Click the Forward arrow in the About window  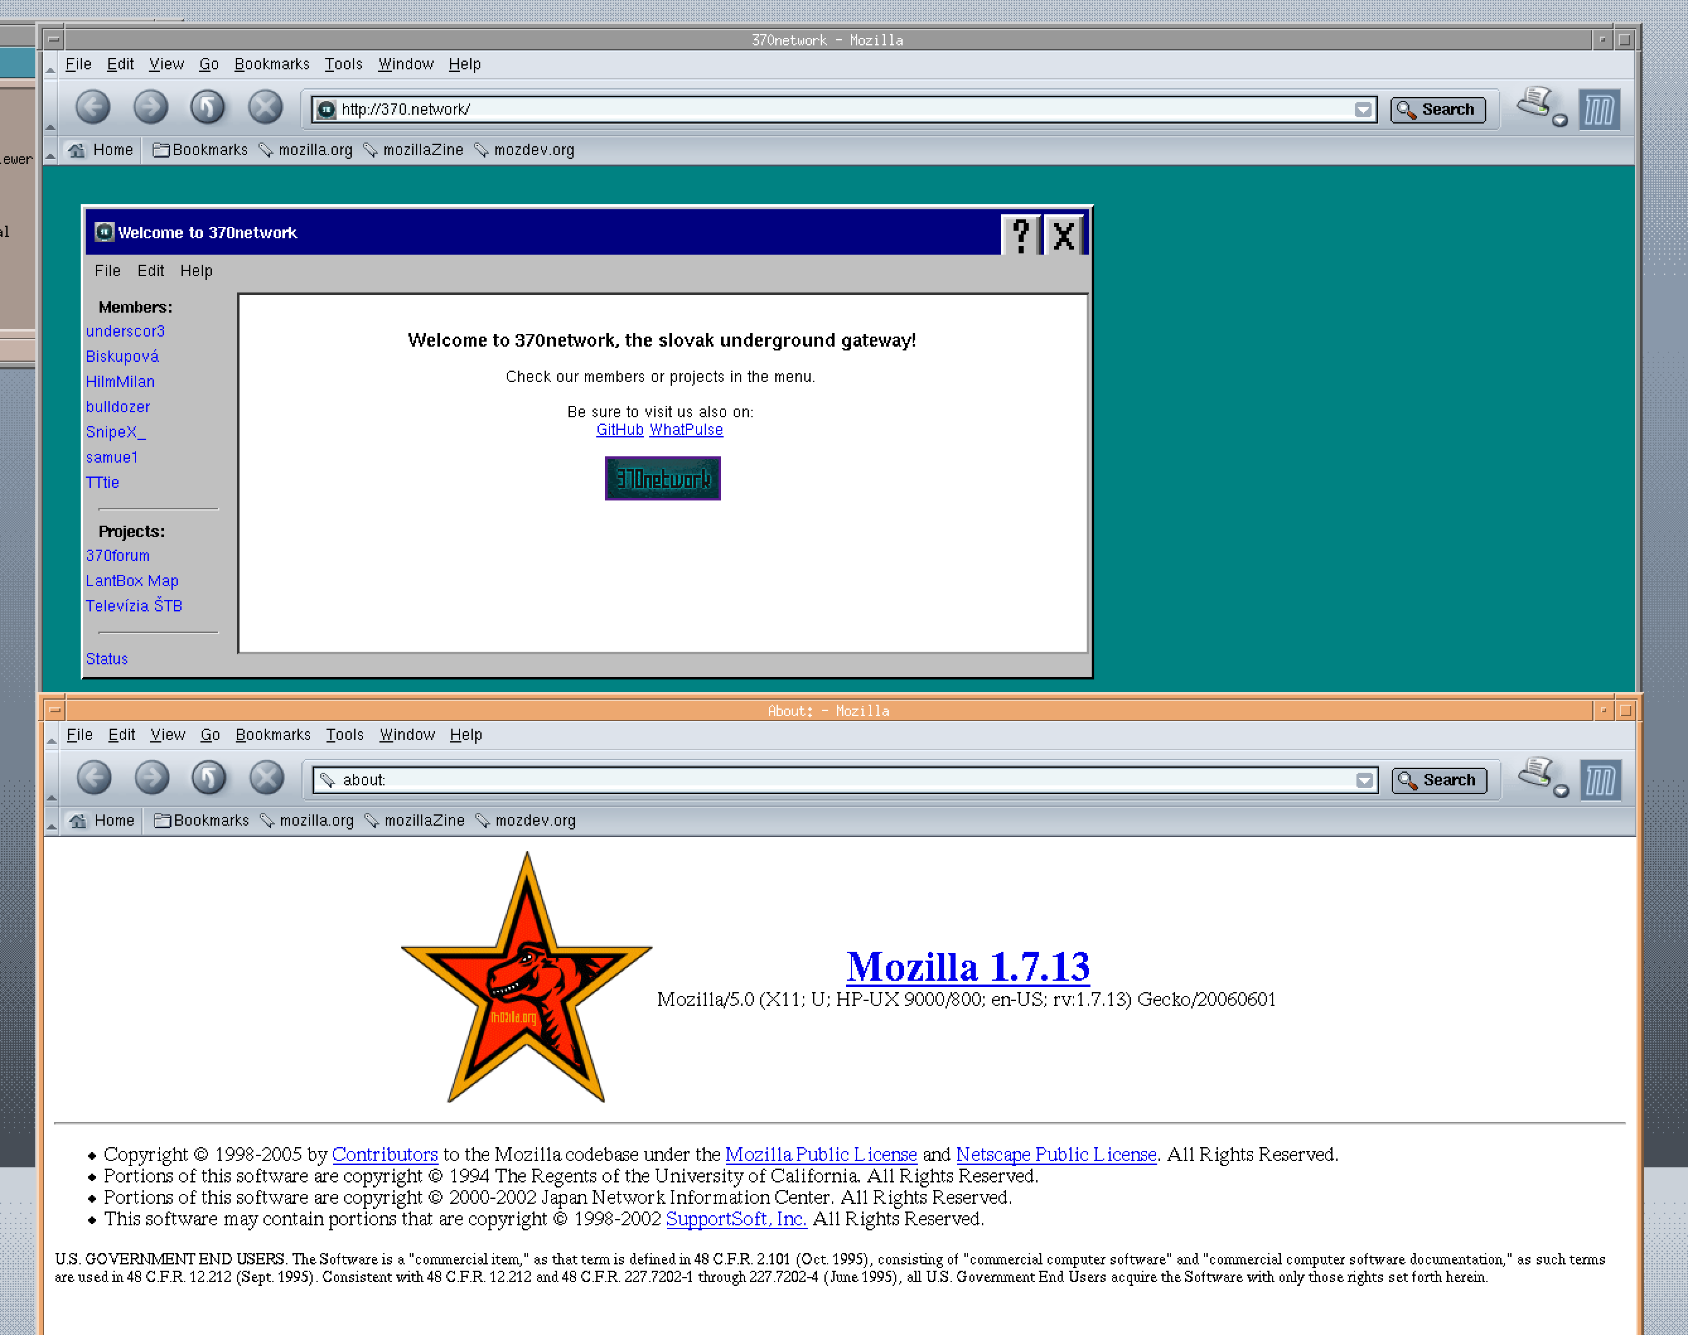pos(152,778)
